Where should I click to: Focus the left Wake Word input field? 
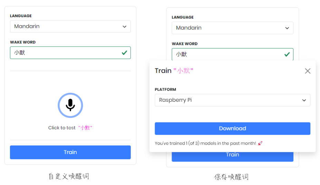coord(70,53)
